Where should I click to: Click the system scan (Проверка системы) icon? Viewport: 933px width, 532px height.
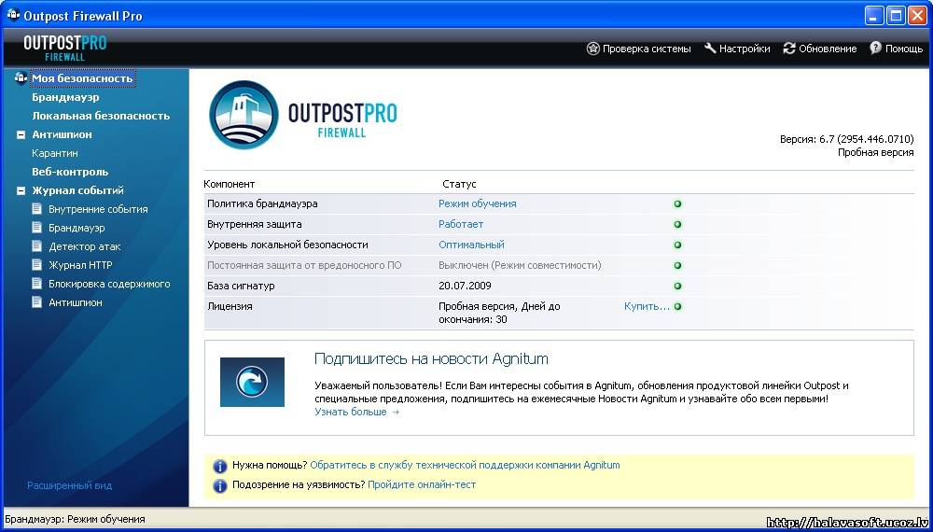pos(592,49)
